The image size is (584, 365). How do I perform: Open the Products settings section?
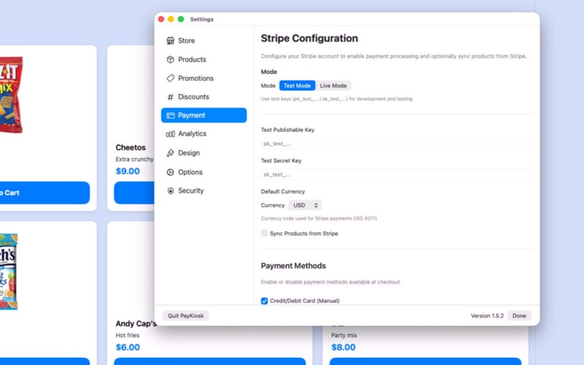click(204, 60)
